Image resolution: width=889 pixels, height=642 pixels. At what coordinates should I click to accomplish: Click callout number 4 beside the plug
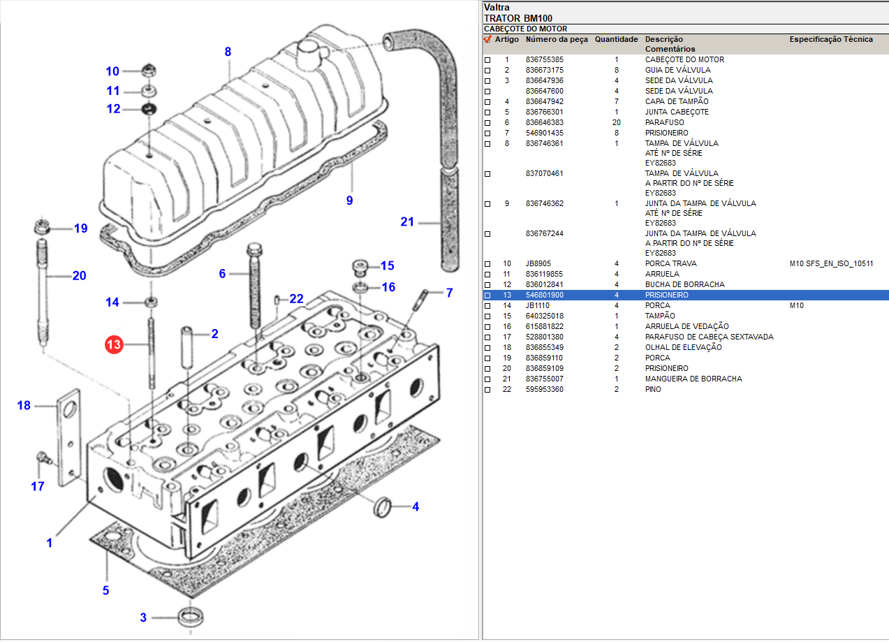click(x=416, y=506)
